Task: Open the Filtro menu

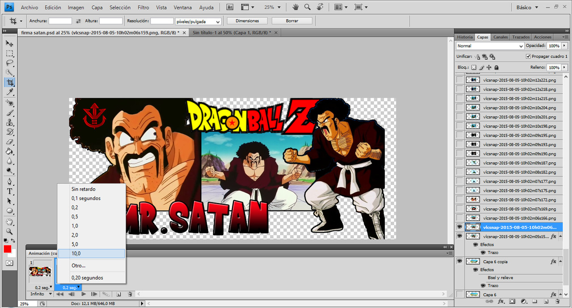Action: (143, 8)
